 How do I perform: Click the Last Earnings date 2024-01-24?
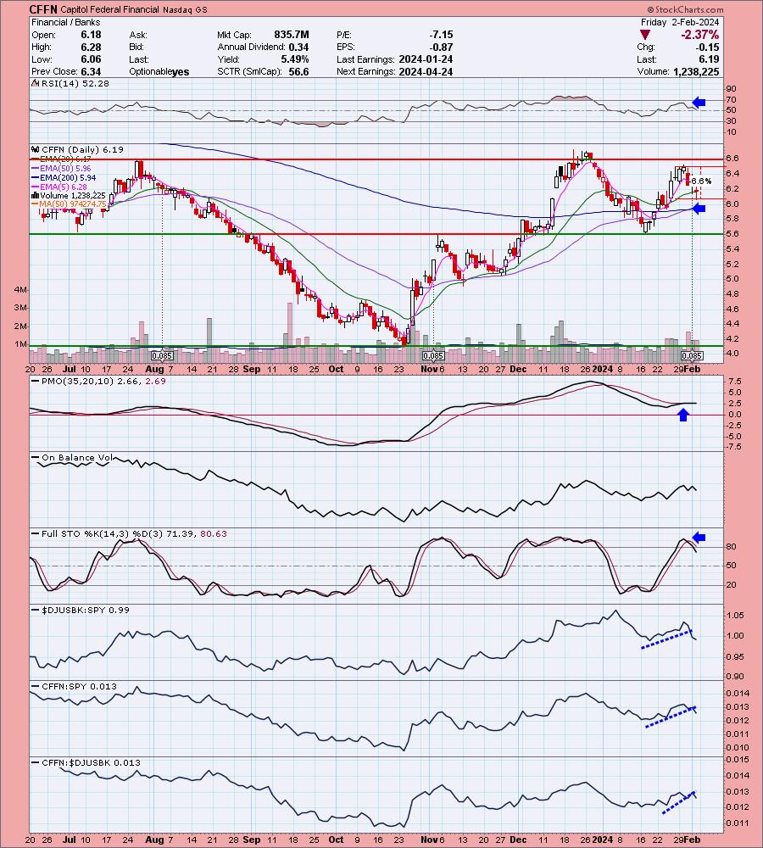[x=426, y=59]
